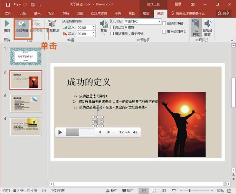Viewport: 236px width, 194px height.
Task: Open the 音量 volume dropdown
Action: coord(104,27)
